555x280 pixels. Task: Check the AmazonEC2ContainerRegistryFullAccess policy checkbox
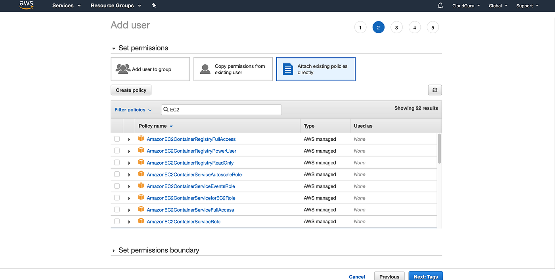(117, 139)
